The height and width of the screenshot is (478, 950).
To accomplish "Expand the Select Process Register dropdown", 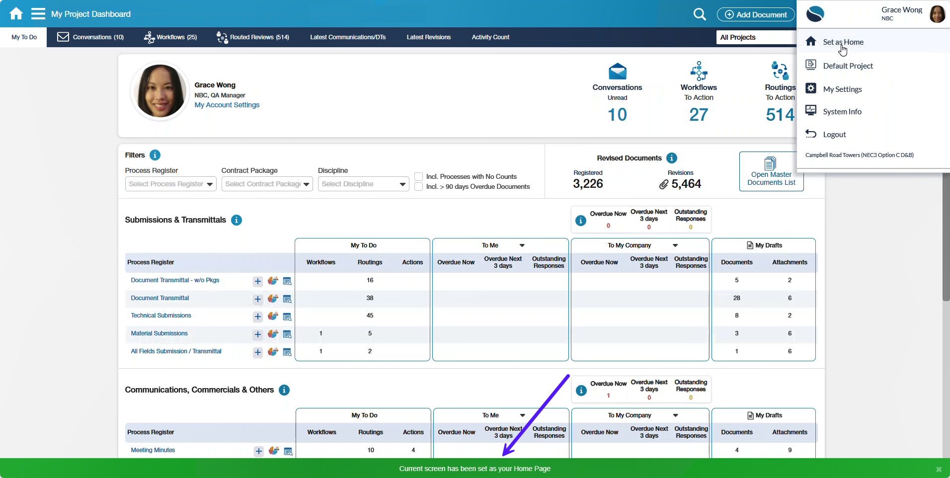I will click(170, 184).
